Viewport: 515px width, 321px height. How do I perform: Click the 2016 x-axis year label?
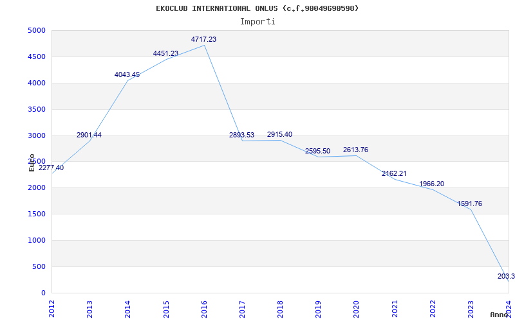(204, 309)
